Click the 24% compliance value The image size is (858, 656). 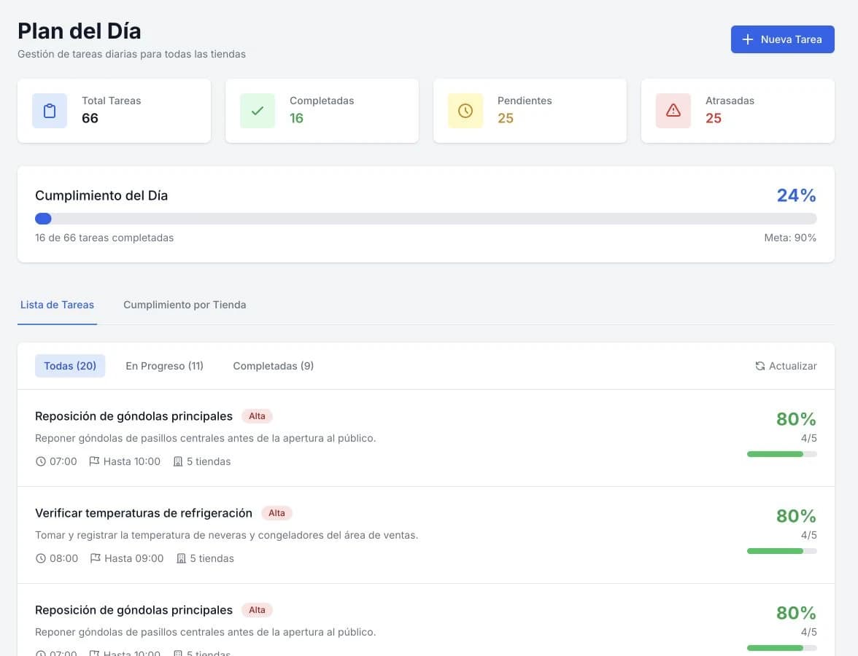[x=796, y=195]
